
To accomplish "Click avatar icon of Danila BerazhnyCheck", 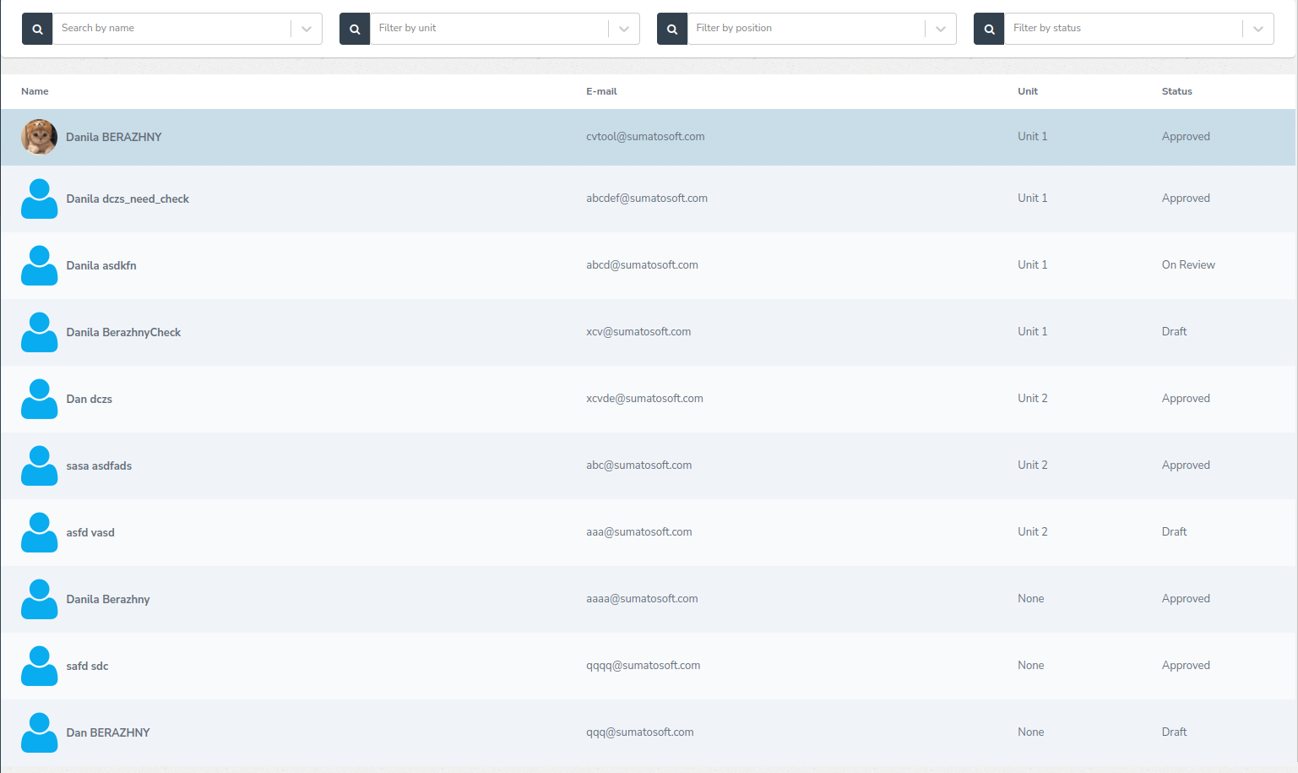I will pos(39,332).
